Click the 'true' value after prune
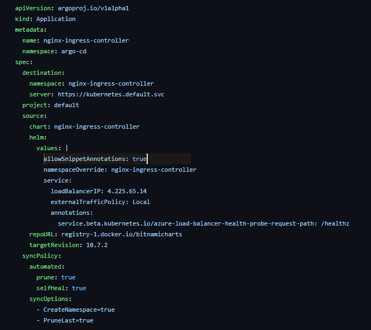This screenshot has width=371, height=330. coord(68,277)
